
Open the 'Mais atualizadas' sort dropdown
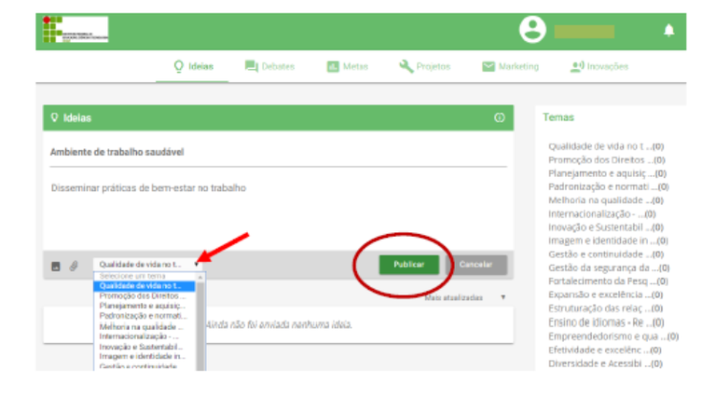(x=465, y=297)
